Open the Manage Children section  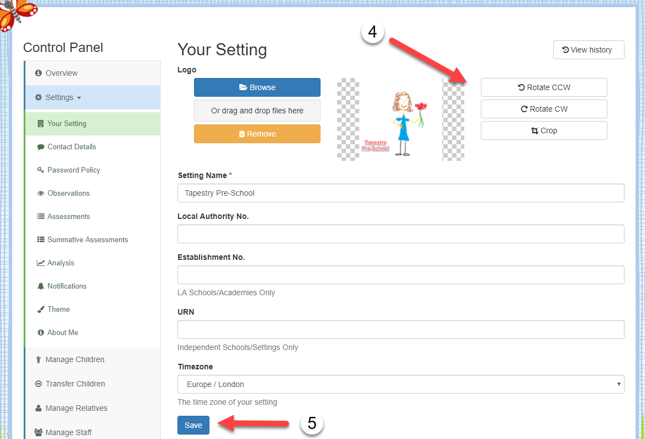tap(93, 359)
